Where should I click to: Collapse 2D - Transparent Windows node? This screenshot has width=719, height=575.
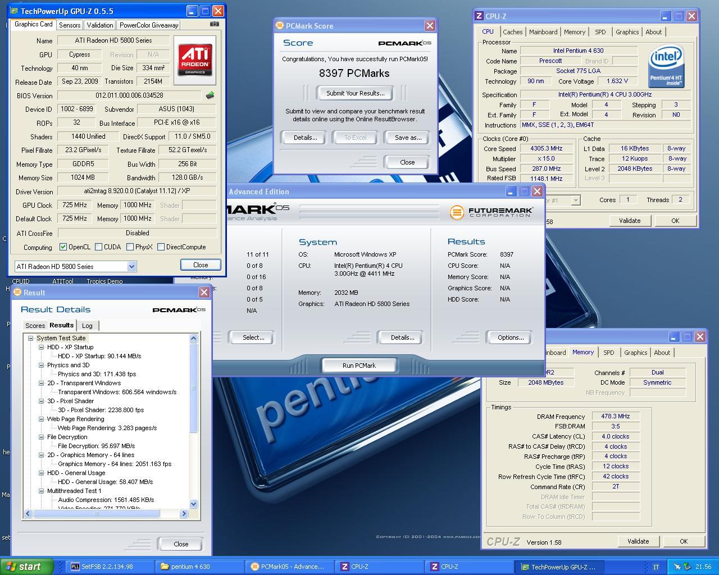[x=41, y=383]
